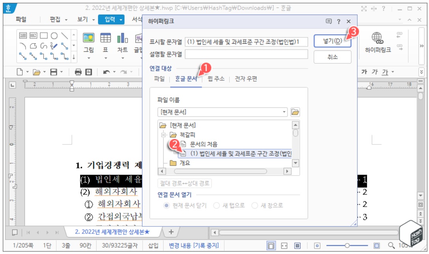Toggle 삽입 insert mode in status bar
The image size is (429, 254).
tap(153, 246)
